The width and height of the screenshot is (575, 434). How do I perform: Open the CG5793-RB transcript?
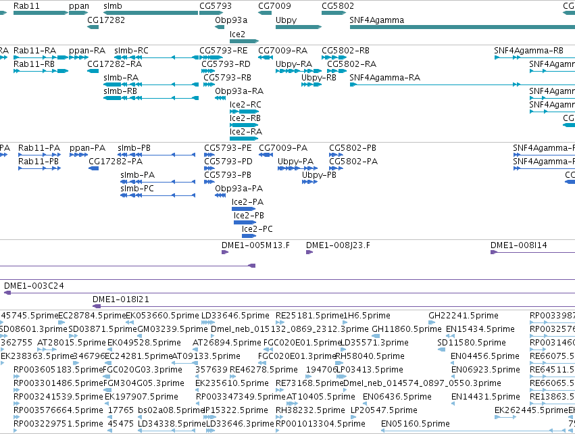pos(227,78)
